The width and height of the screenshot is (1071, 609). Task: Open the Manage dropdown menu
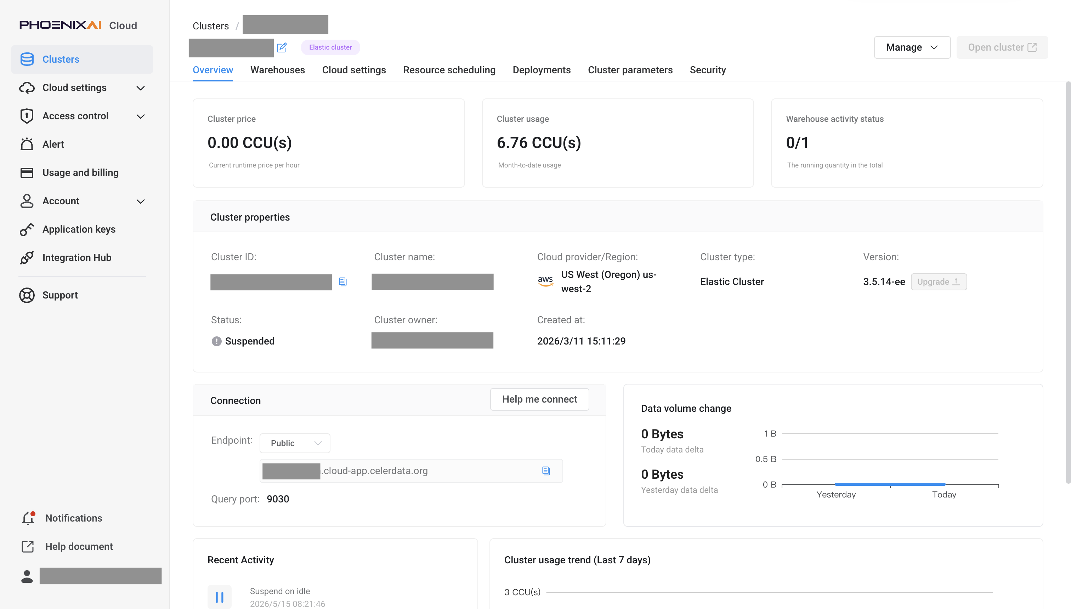point(912,47)
